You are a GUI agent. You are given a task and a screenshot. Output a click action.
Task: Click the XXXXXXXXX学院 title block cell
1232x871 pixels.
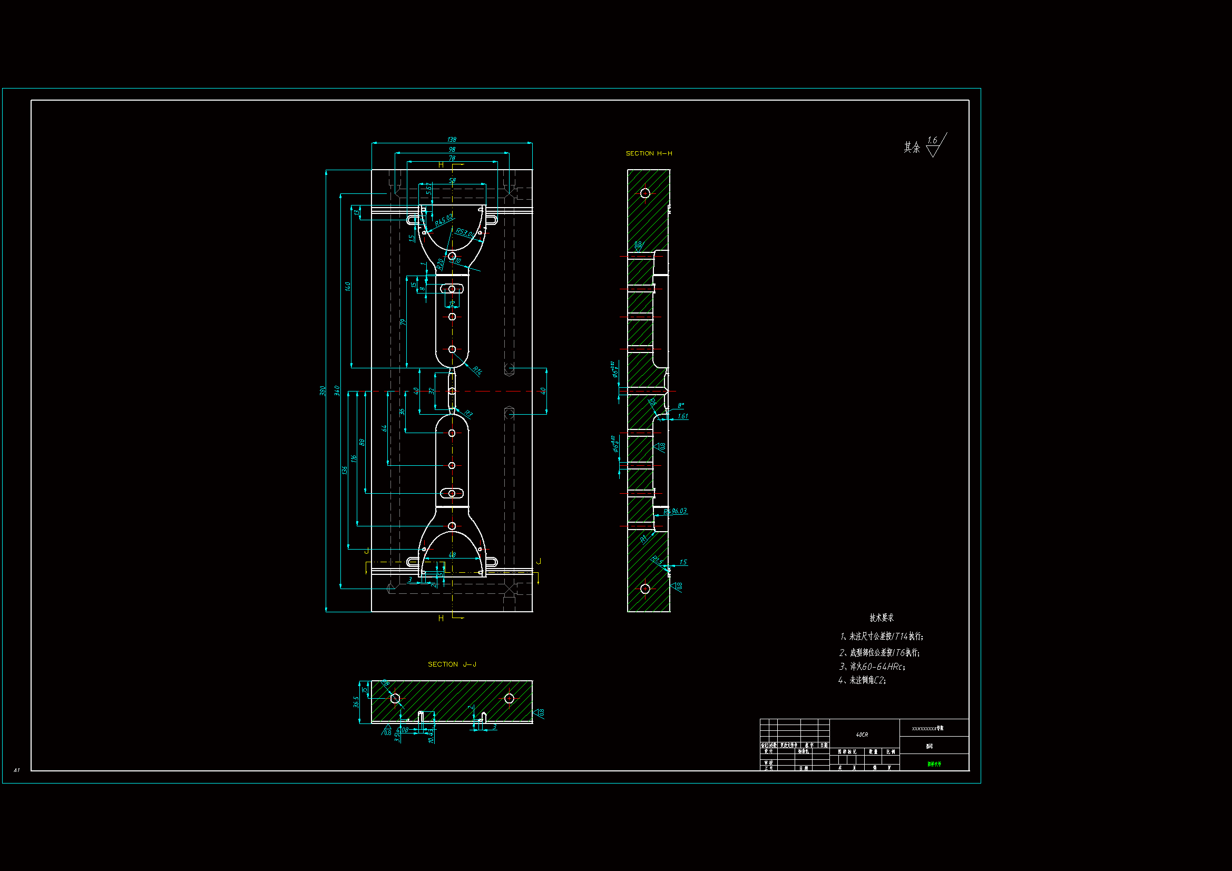coord(927,728)
